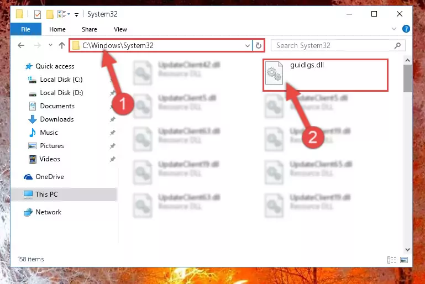Switch to the Home ribbon tab
This screenshot has width=425, height=284.
click(57, 29)
